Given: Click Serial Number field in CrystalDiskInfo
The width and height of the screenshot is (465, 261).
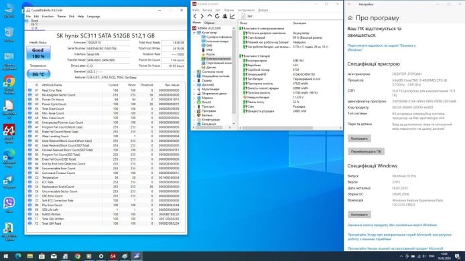Looking at the screenshot, I should 108,48.
